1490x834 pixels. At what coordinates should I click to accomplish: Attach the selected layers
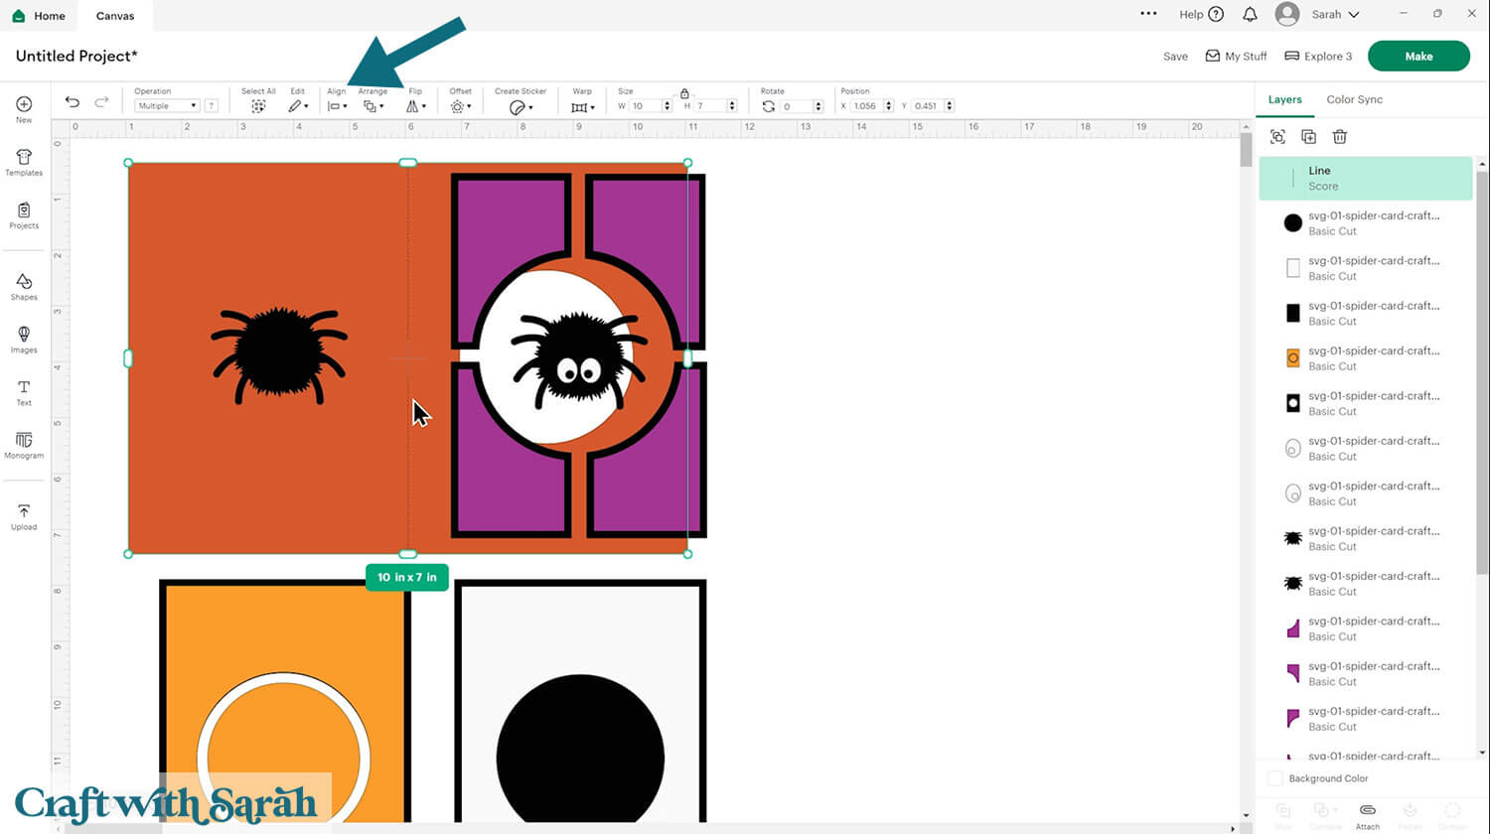tap(1368, 814)
